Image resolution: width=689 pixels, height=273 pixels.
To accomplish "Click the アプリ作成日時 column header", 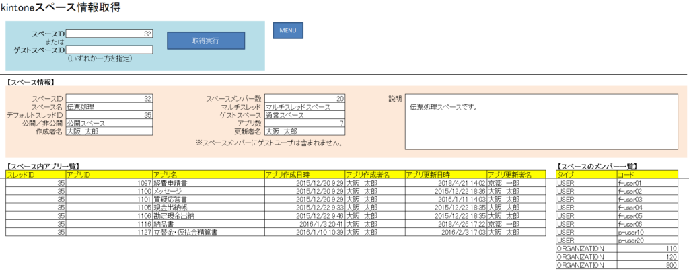I will pyautogui.click(x=305, y=175).
